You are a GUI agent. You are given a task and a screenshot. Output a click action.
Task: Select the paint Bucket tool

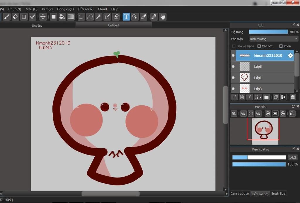coord(62,17)
